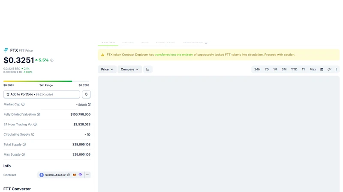Select the 24H chart range
The image size is (343, 192).
click(257, 70)
